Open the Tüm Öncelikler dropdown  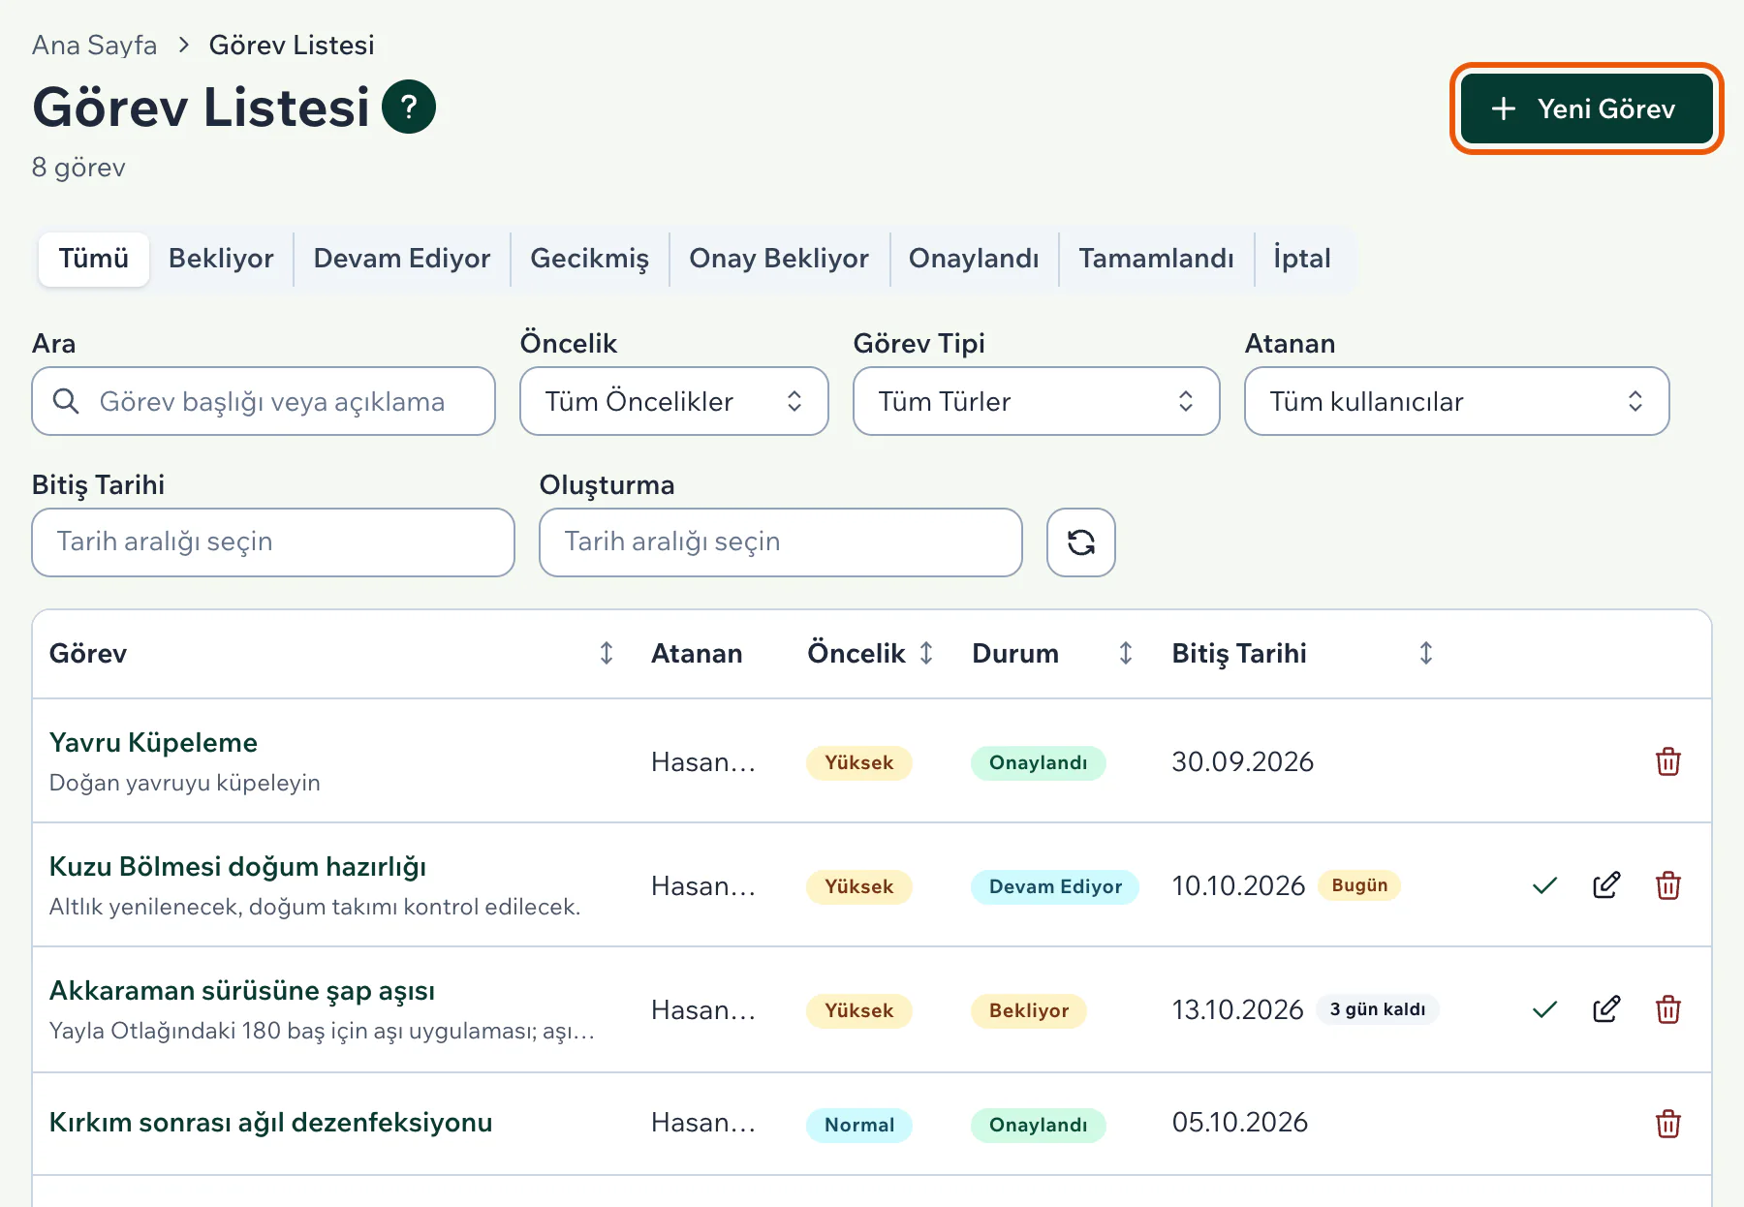point(674,401)
